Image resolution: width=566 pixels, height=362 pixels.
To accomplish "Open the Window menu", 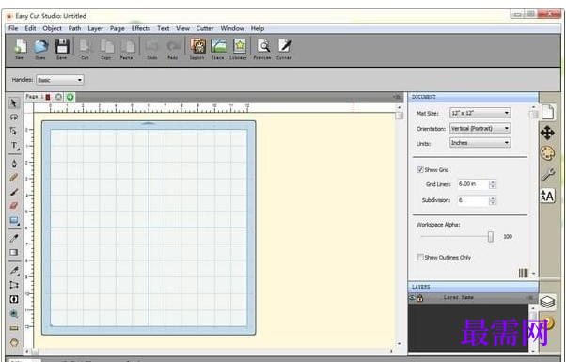I will point(232,28).
